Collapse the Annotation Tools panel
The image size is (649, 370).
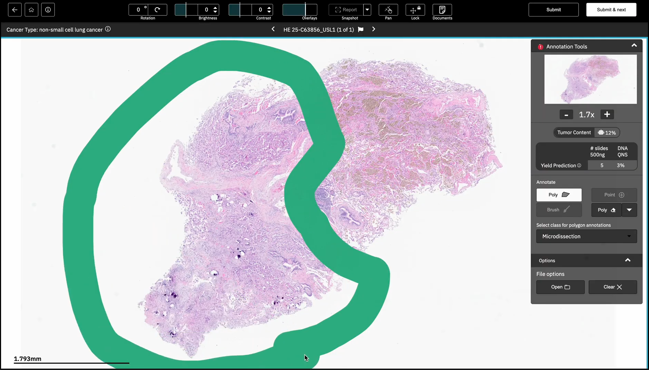(x=634, y=46)
